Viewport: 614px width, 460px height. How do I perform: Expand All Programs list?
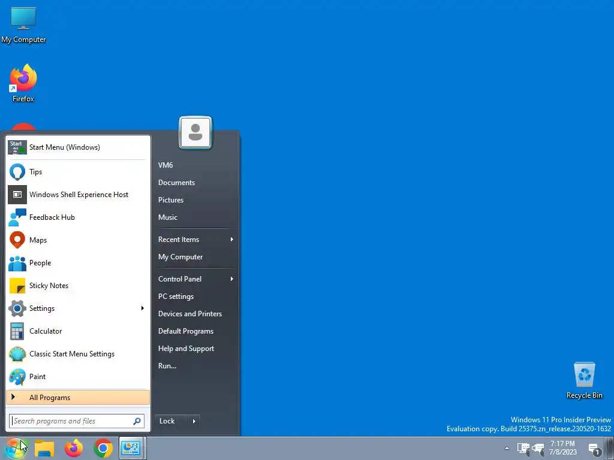pos(78,398)
